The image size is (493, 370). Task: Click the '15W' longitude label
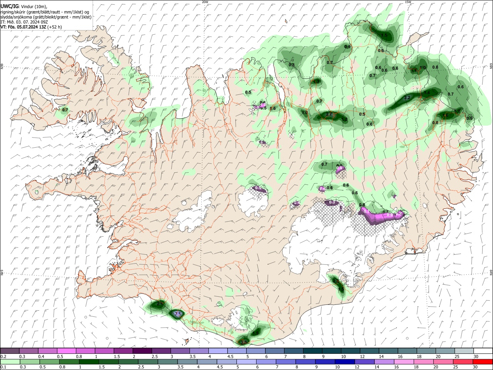point(408,2)
